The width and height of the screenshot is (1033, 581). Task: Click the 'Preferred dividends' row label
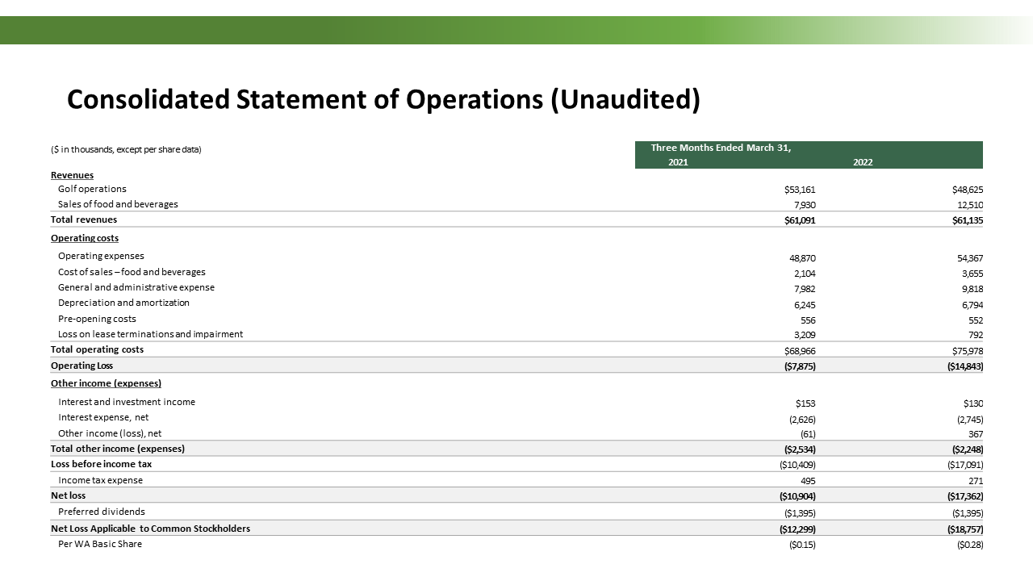(x=102, y=512)
